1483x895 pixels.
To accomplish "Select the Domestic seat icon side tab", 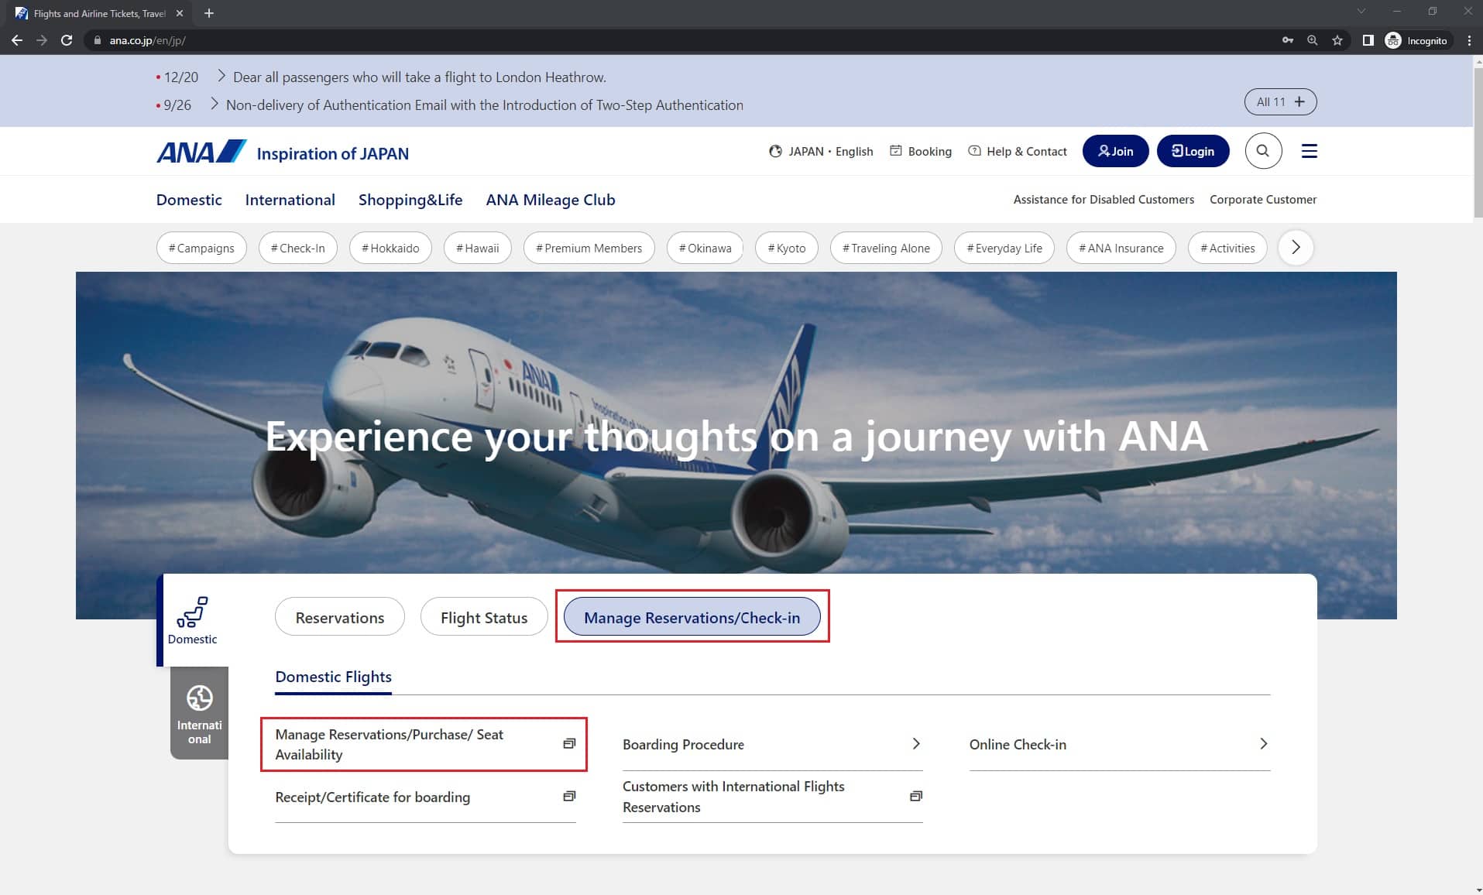I will tap(192, 620).
